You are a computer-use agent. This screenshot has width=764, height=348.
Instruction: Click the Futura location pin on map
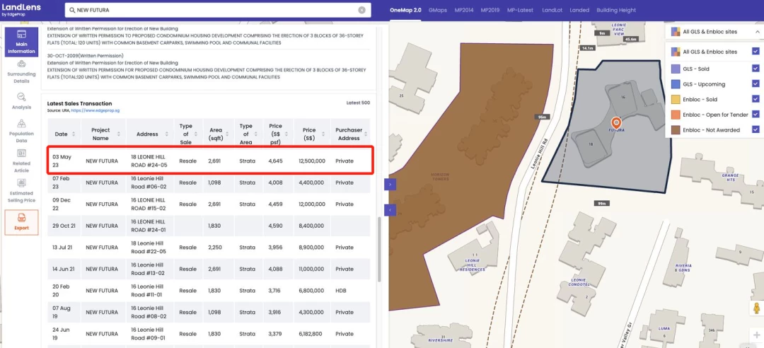coord(616,122)
